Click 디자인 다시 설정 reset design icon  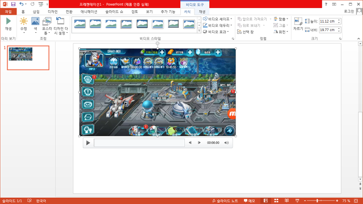tap(61, 21)
